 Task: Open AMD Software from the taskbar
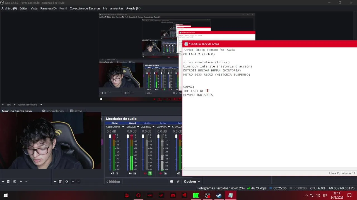click(150, 195)
